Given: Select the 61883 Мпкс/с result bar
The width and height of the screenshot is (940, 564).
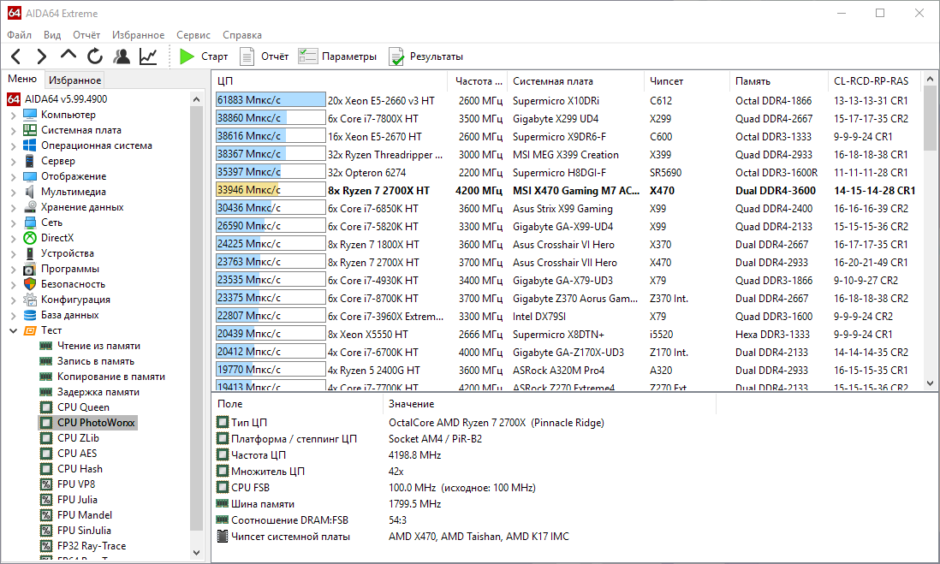Looking at the screenshot, I should (x=271, y=100).
